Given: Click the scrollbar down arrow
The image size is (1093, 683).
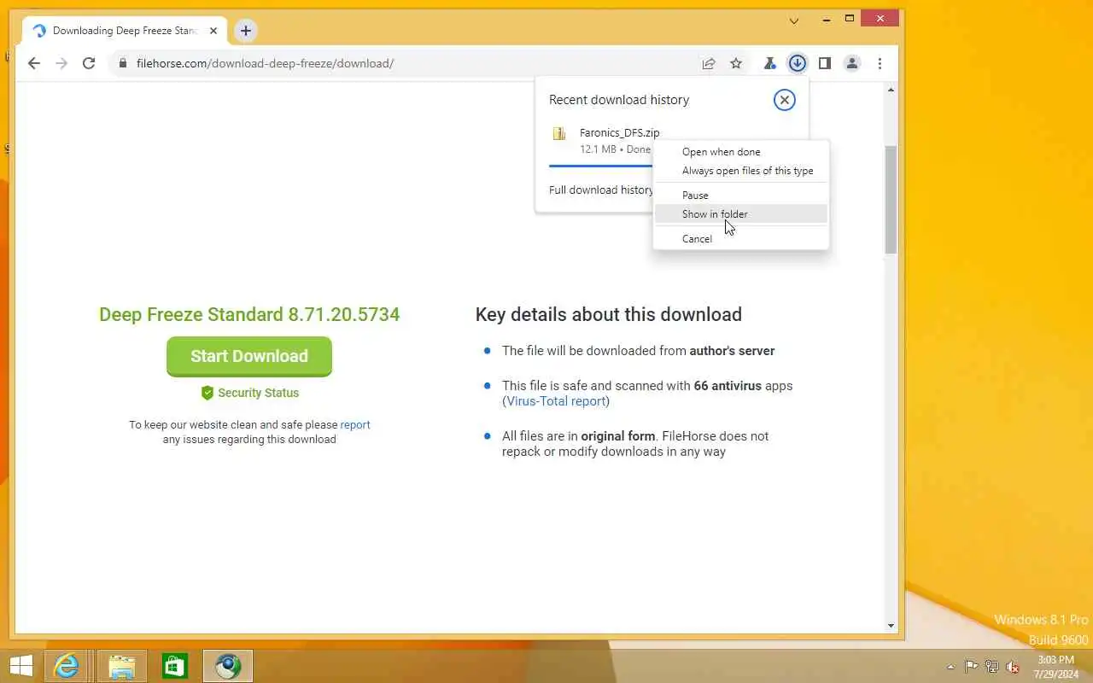Looking at the screenshot, I should click(x=891, y=626).
